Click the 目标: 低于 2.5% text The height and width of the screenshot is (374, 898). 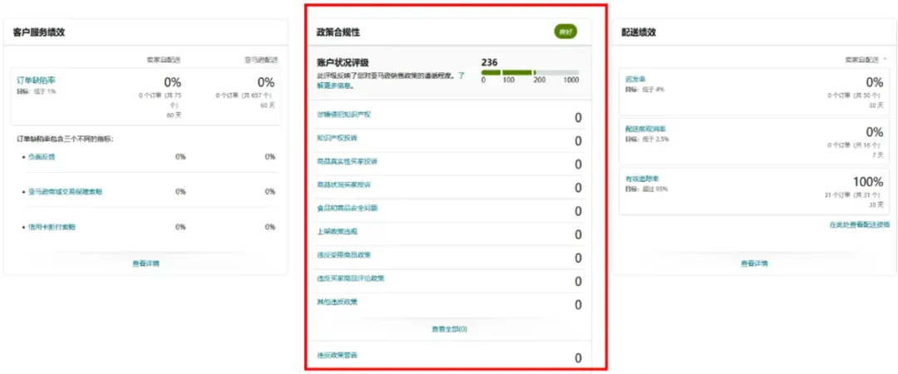click(647, 139)
